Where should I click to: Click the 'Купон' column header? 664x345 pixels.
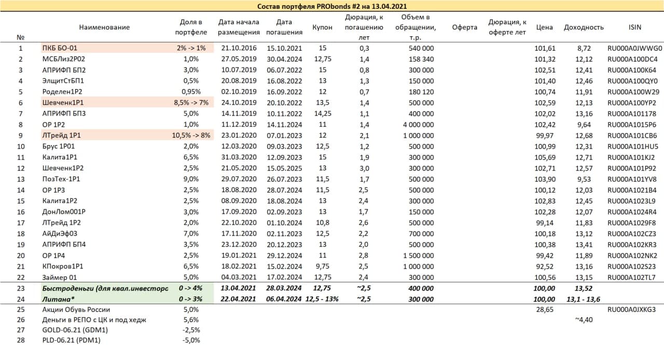pos(323,27)
